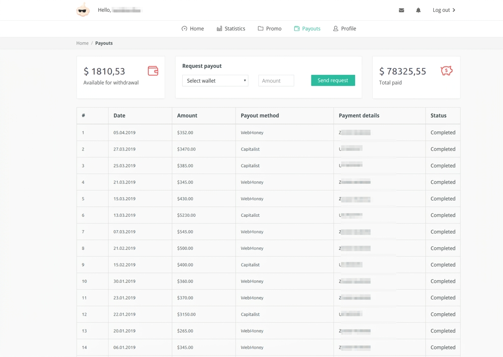Open messages via the envelope icon
This screenshot has width=503, height=357.
[x=401, y=10]
